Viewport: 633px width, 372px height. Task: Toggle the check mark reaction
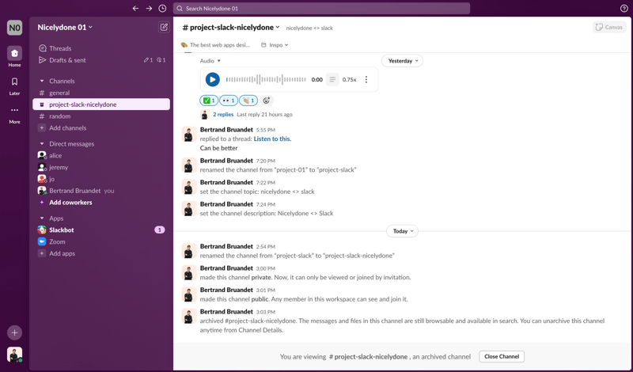coord(209,101)
